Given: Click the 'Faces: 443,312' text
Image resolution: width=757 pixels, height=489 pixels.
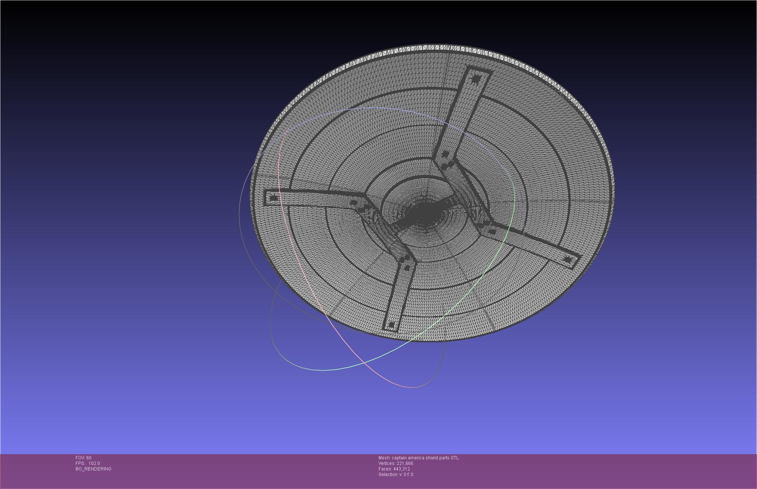Looking at the screenshot, I should click(394, 469).
